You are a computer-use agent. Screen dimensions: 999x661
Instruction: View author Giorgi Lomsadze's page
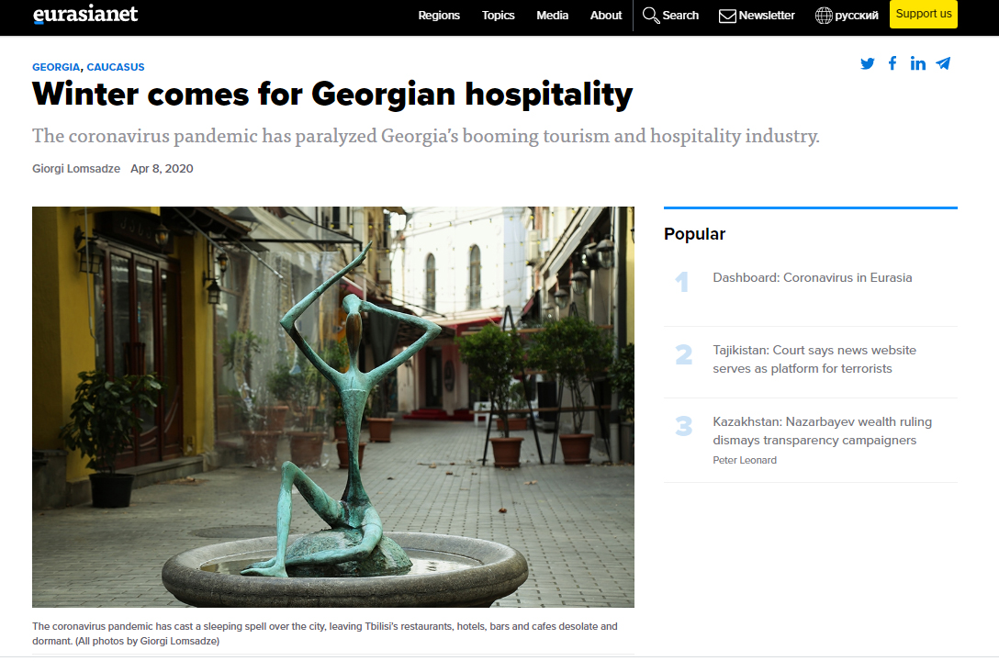coord(76,169)
